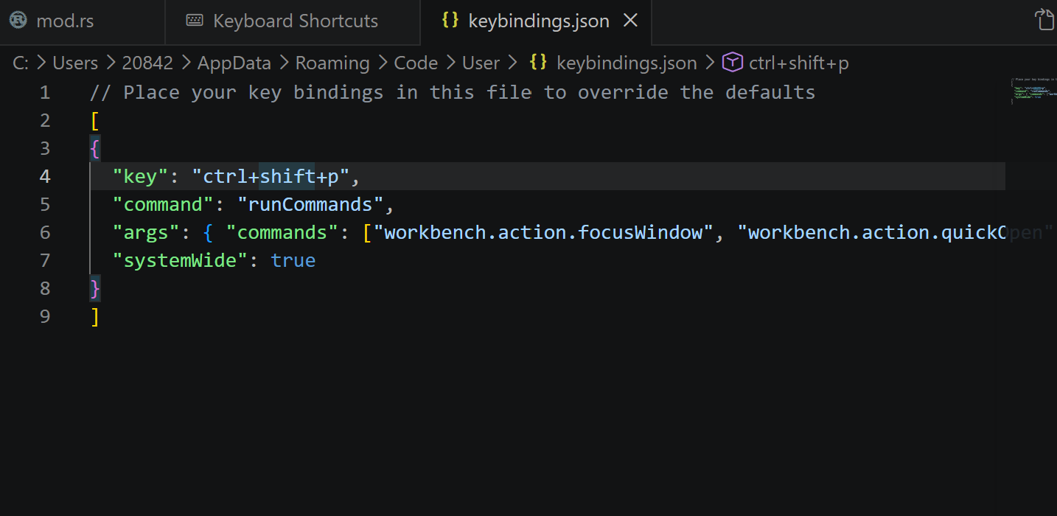
Task: Click the Rust file icon on mod.rs tab
Action: click(x=18, y=21)
